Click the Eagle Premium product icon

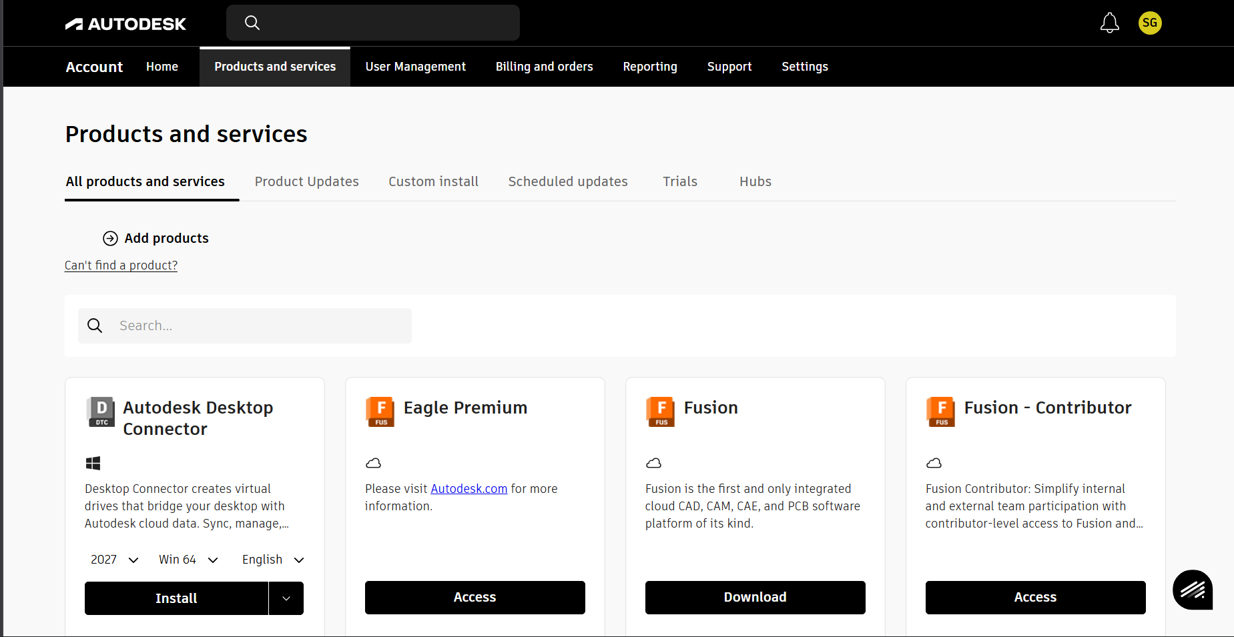click(380, 412)
